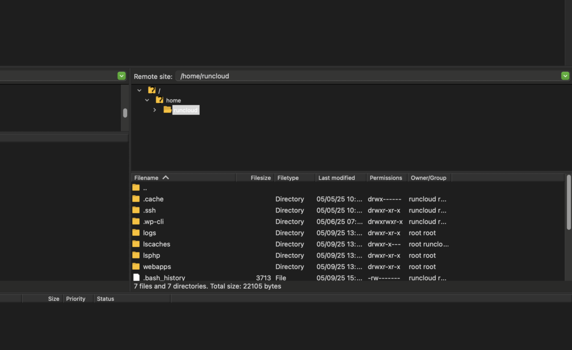572x350 pixels.
Task: Click the 3713 filesize value
Action: point(263,278)
